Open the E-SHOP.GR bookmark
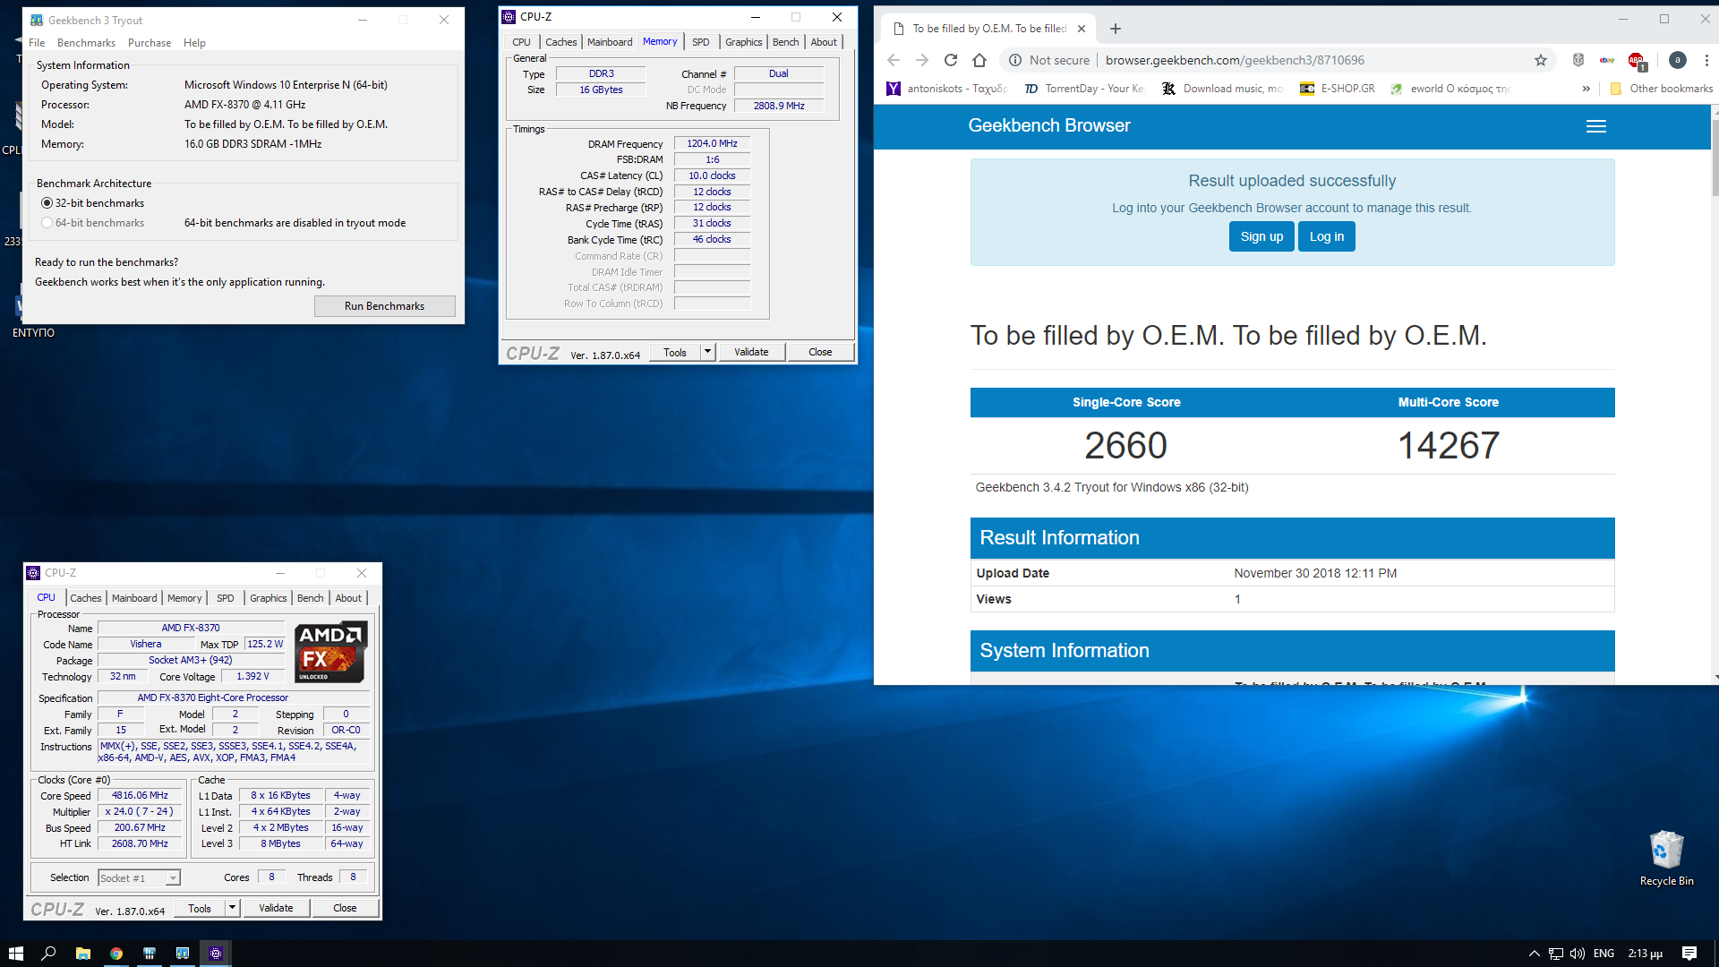1719x967 pixels. pyautogui.click(x=1338, y=89)
